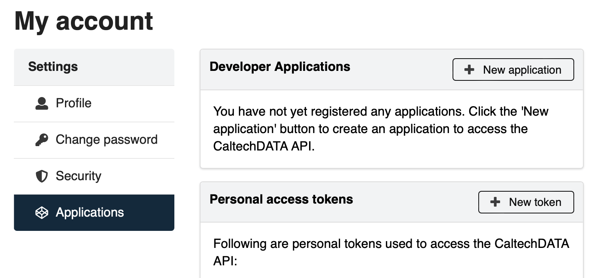Open the Profile settings page
596x278 pixels.
(x=94, y=104)
